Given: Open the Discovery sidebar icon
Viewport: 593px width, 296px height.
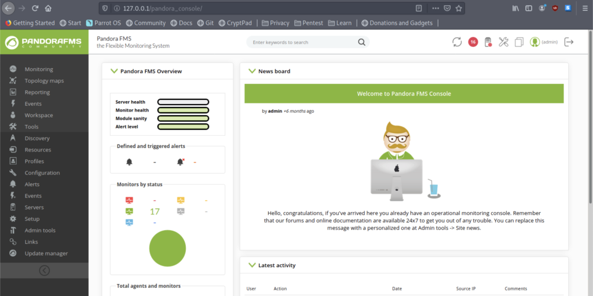Looking at the screenshot, I should (x=13, y=138).
